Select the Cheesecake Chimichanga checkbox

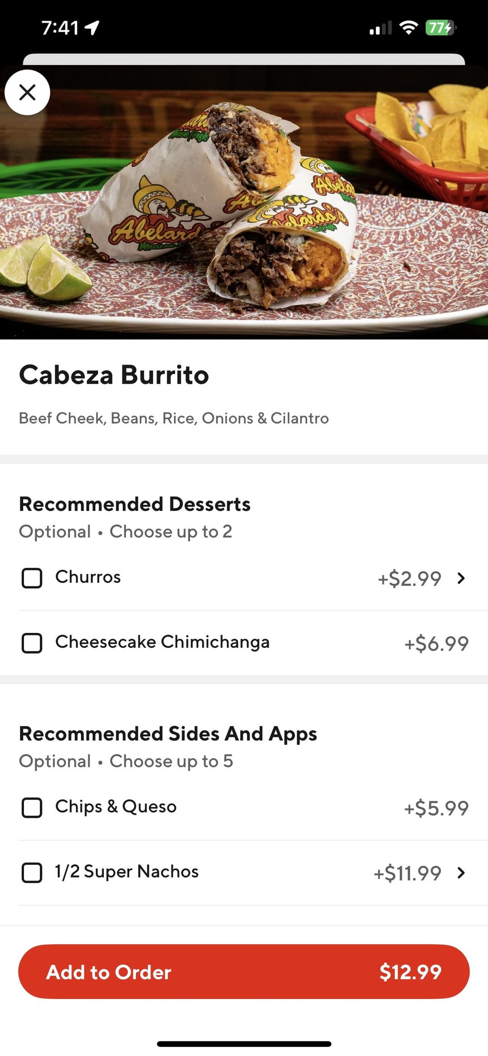pyautogui.click(x=32, y=643)
